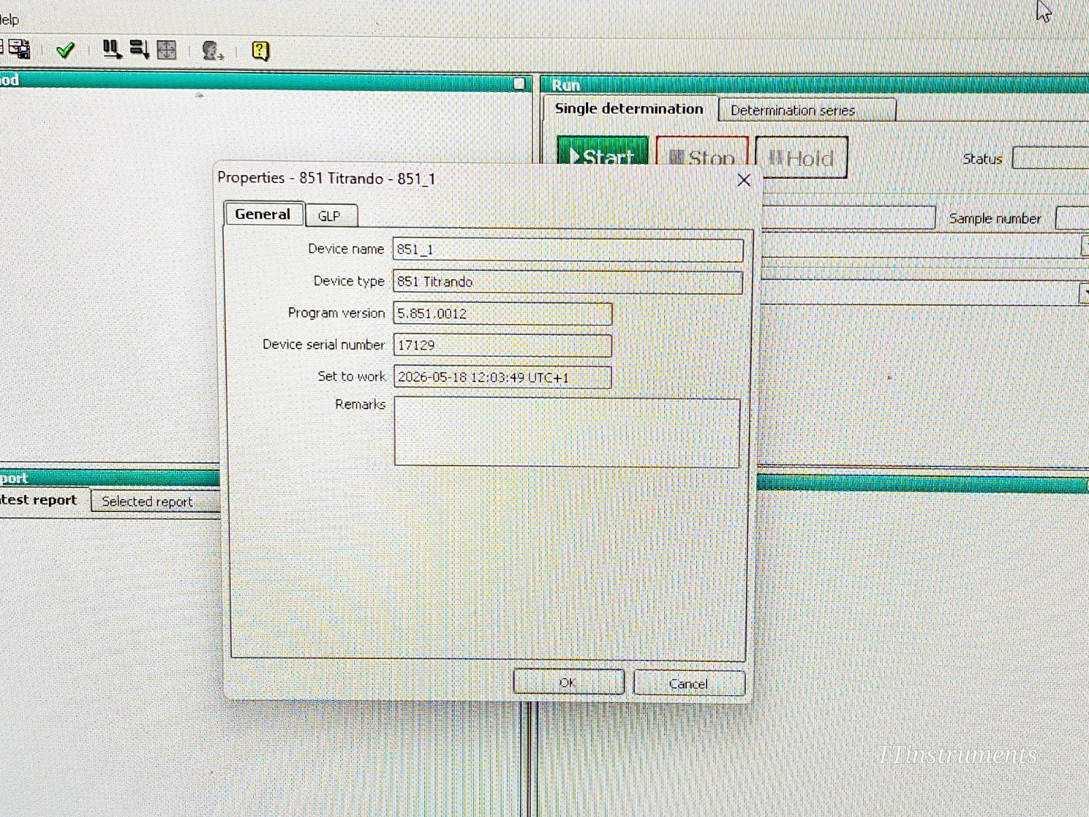Click the layout windows icon in toolbar

(x=19, y=49)
